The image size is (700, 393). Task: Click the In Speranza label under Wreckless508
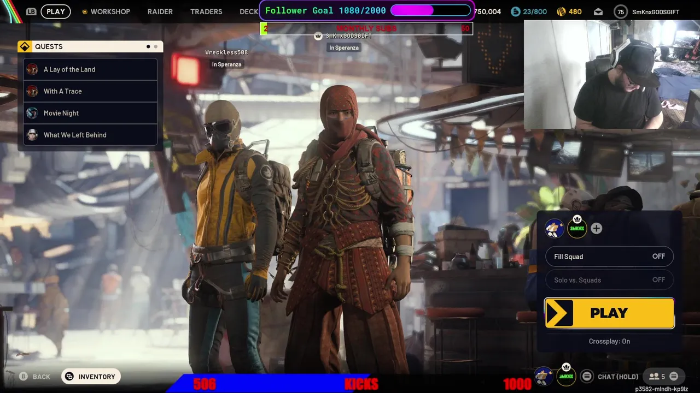[226, 64]
